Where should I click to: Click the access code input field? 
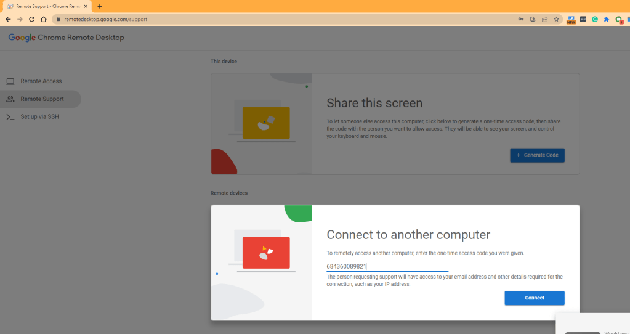[x=387, y=266]
